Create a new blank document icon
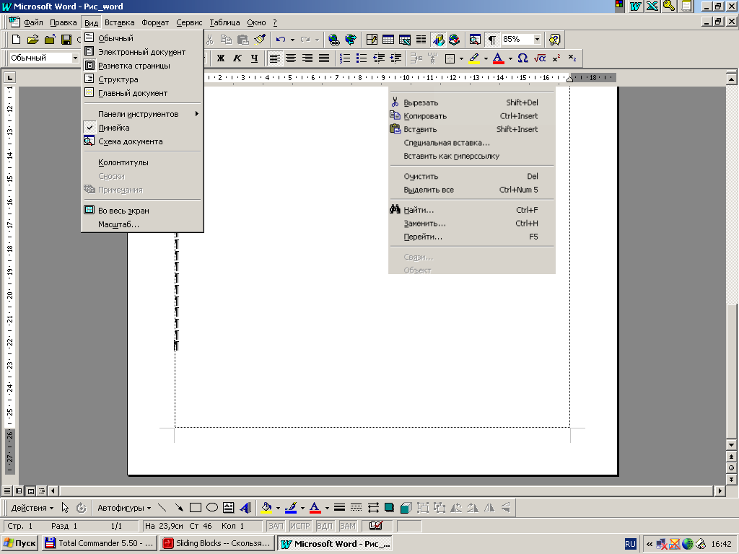Screen dimensions: 739x554 click(x=16, y=40)
